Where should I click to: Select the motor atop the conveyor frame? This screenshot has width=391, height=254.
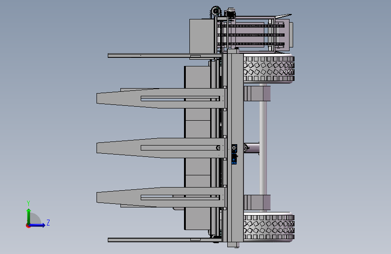[x=231, y=13]
